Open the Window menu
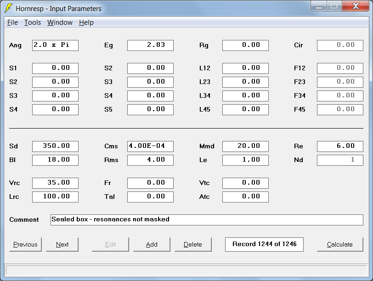The height and width of the screenshot is (281, 373). click(60, 22)
